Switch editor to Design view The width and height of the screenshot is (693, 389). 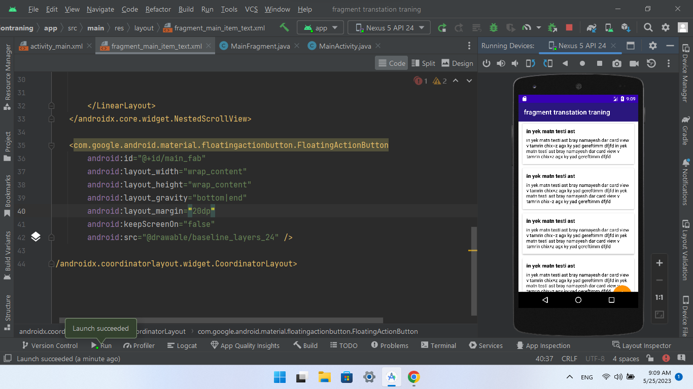pyautogui.click(x=457, y=63)
